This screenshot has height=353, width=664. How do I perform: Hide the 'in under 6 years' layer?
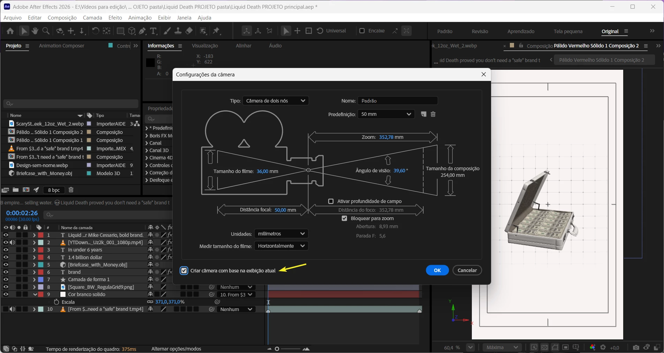[x=6, y=250]
